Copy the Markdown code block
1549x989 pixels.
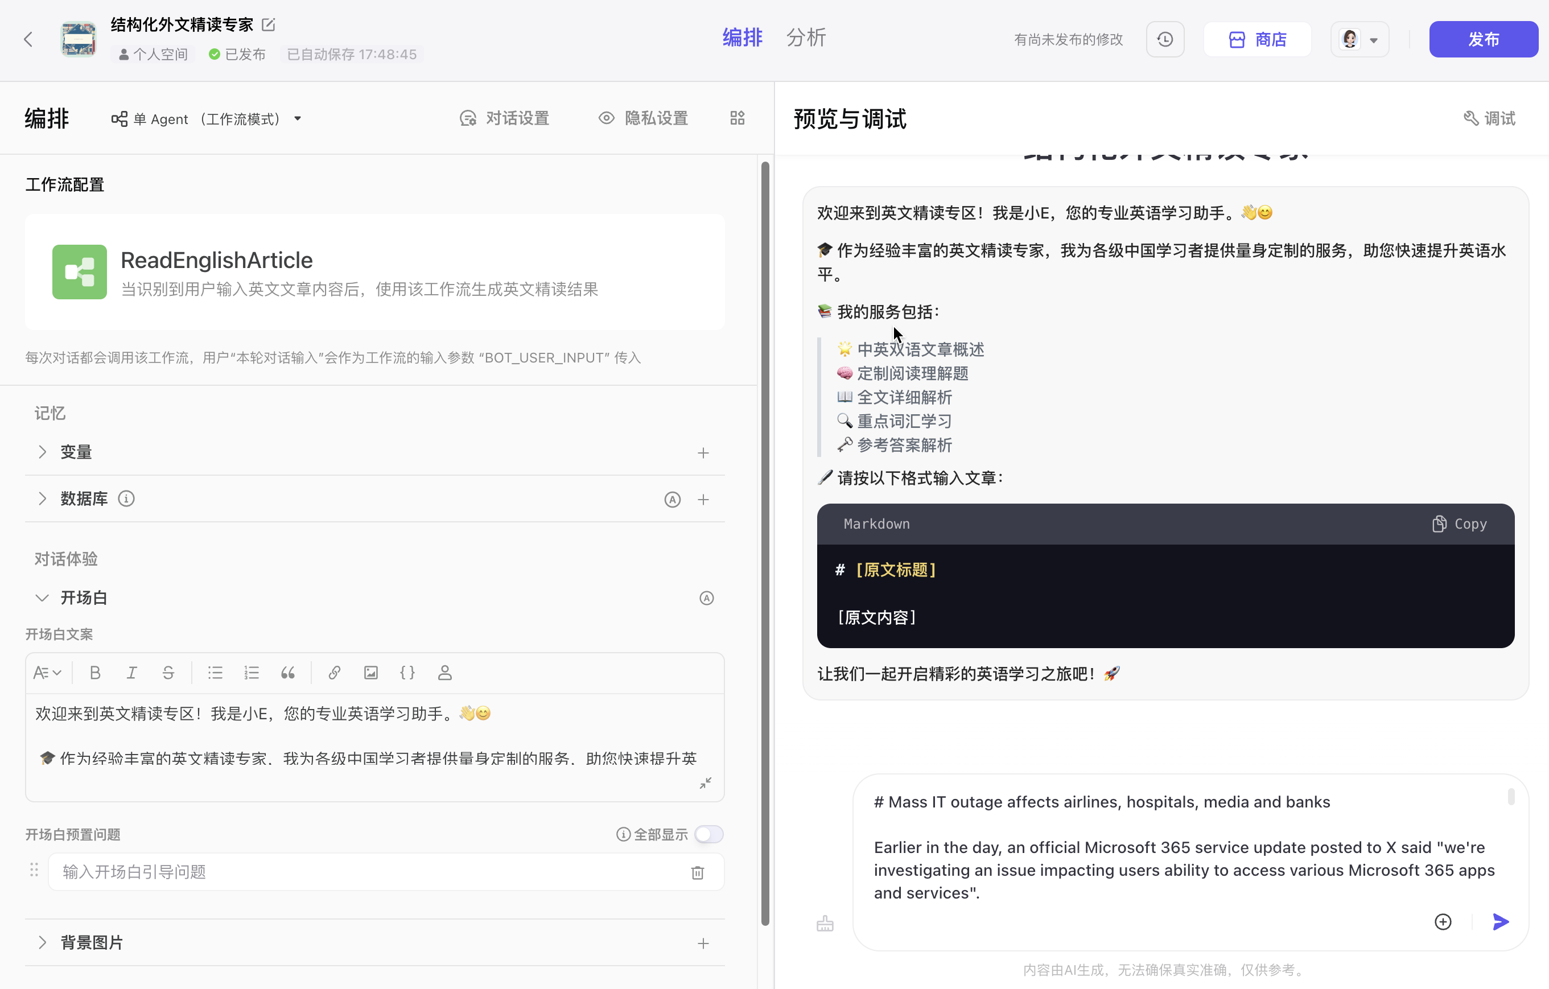point(1459,524)
